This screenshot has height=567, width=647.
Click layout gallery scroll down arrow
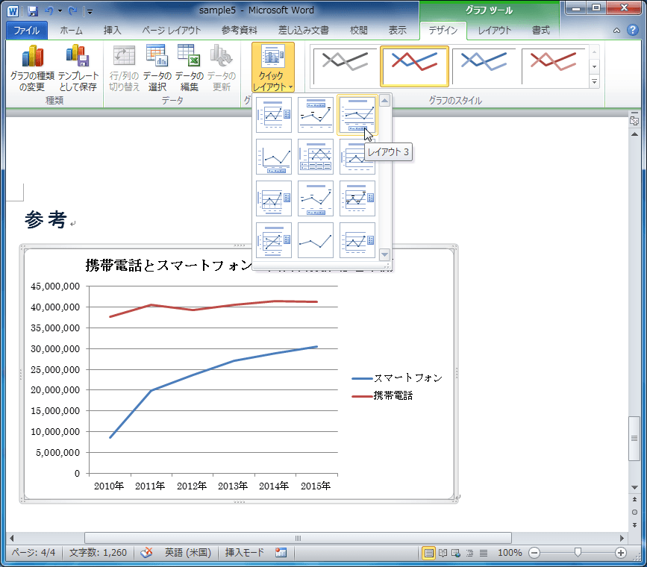384,254
